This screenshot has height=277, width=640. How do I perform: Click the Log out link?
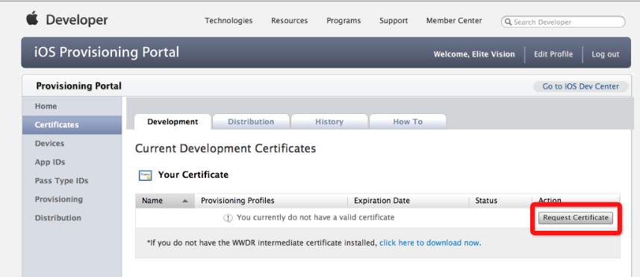pos(606,54)
